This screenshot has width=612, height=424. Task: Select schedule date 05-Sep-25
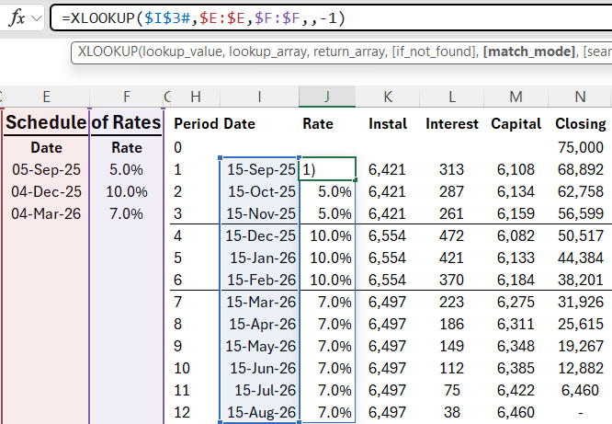[47, 169]
